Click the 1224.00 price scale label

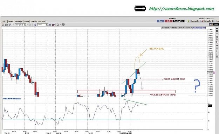[210, 29]
